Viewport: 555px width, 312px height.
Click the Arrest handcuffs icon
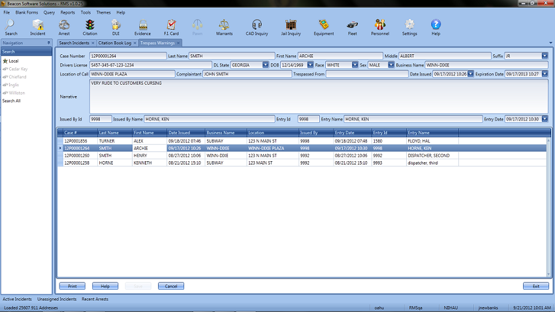coord(64,25)
